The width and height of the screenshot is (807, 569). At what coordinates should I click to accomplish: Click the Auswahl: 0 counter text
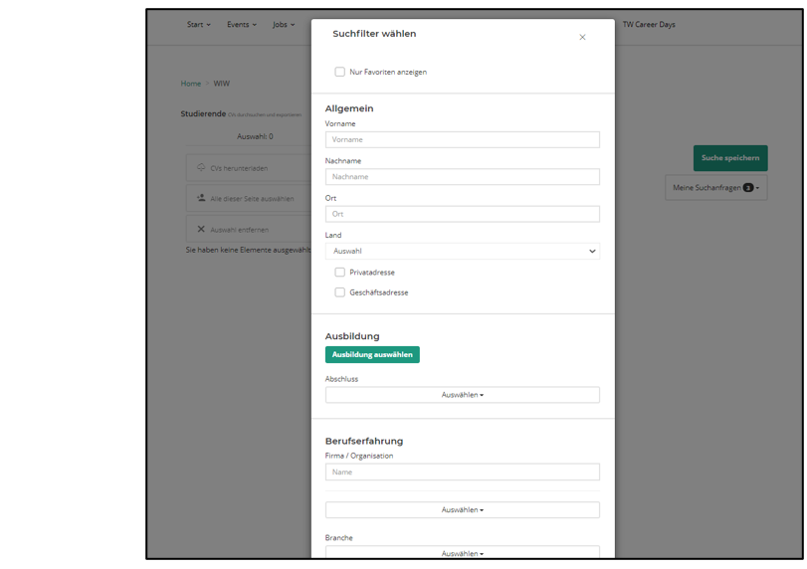click(255, 136)
